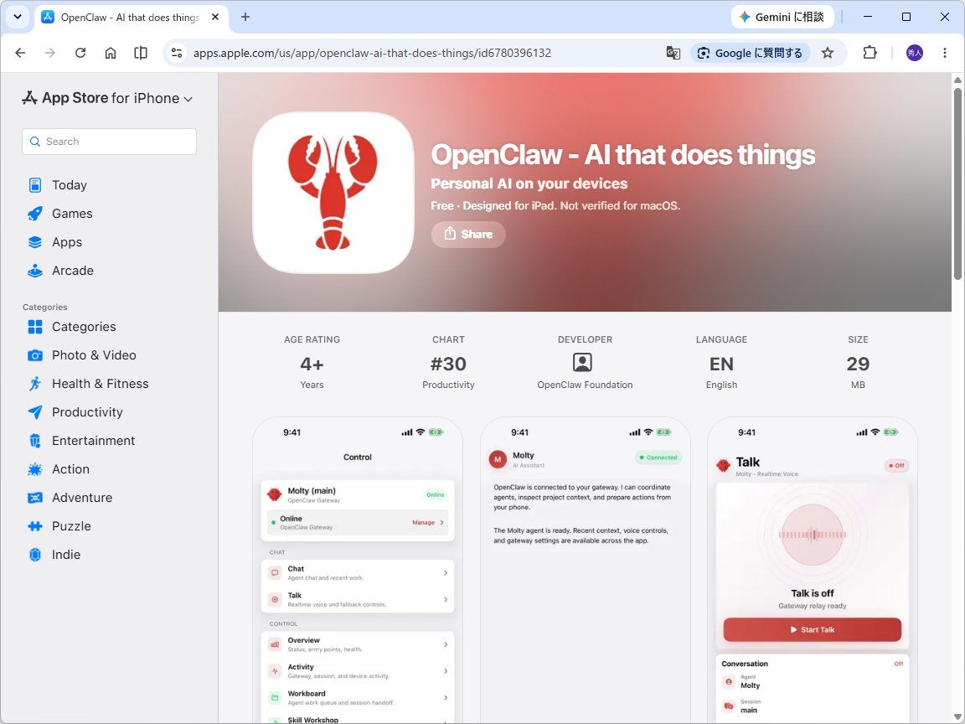Click the Gemini に相談 button
This screenshot has width=965, height=724.
782,18
